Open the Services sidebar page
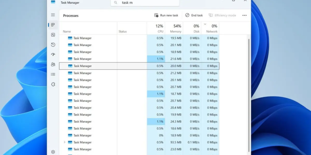Viewport: 311px width, 155px height. tap(53, 84)
